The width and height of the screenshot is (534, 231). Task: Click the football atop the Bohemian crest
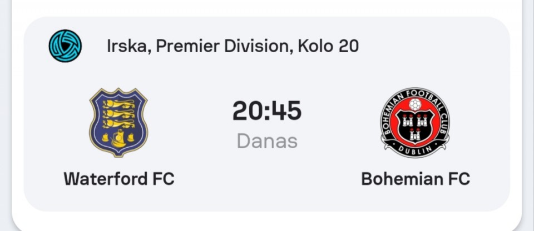point(415,105)
